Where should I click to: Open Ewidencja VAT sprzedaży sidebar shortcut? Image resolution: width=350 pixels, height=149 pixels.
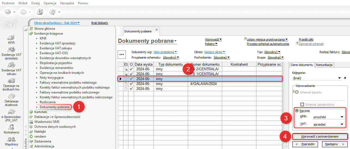(11, 53)
